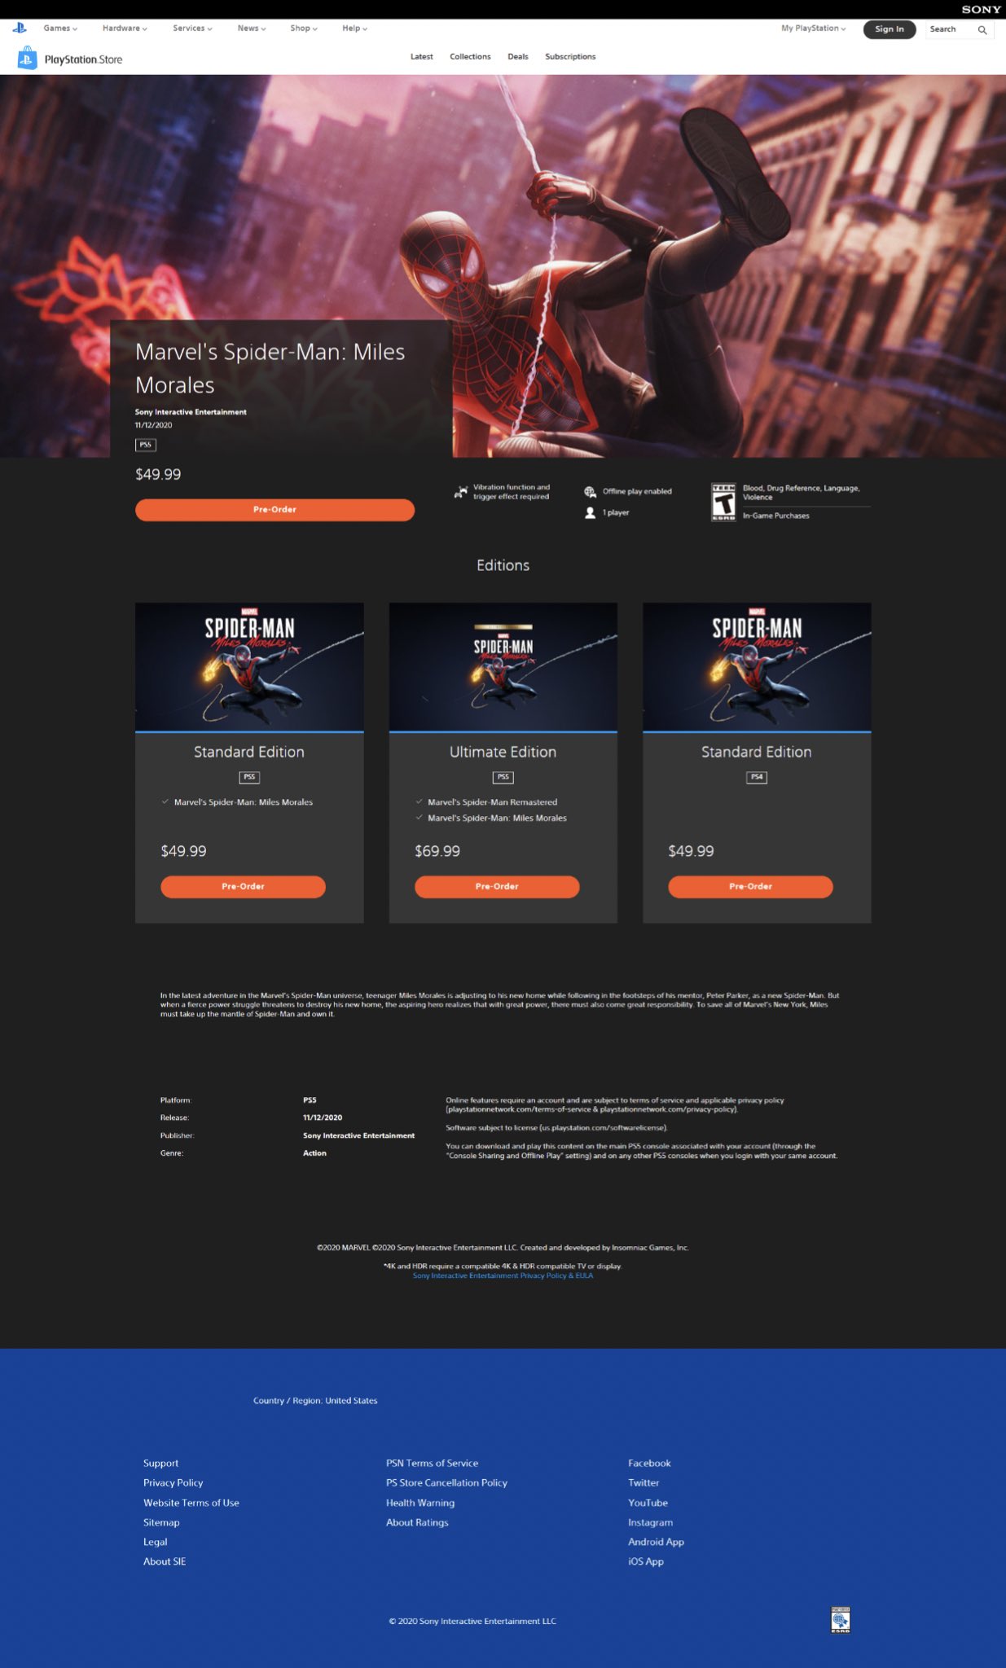Open the Instagram footer link
Image resolution: width=1006 pixels, height=1668 pixels.
(x=650, y=1522)
